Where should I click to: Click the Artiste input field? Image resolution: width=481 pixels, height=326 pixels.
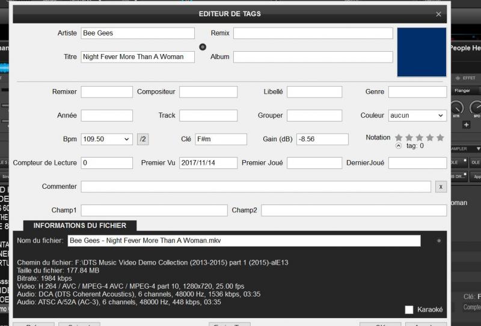point(138,33)
